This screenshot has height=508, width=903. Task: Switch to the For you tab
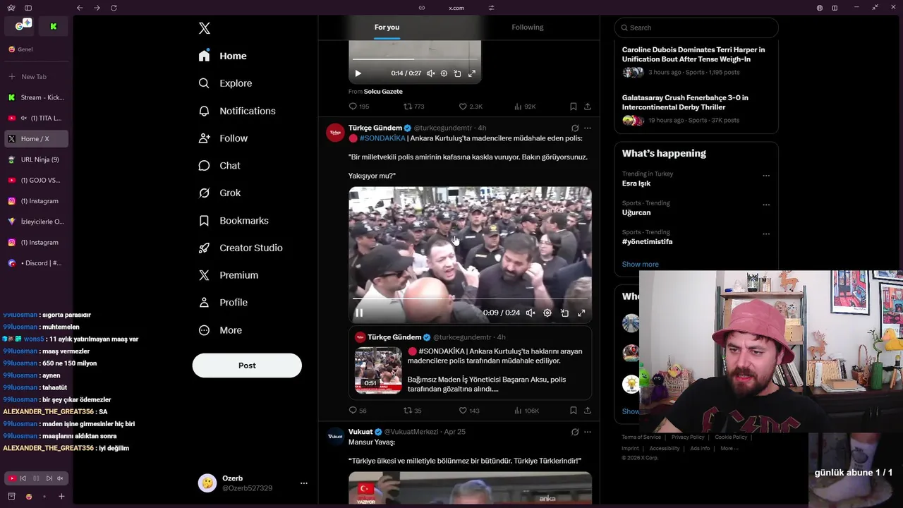(387, 27)
